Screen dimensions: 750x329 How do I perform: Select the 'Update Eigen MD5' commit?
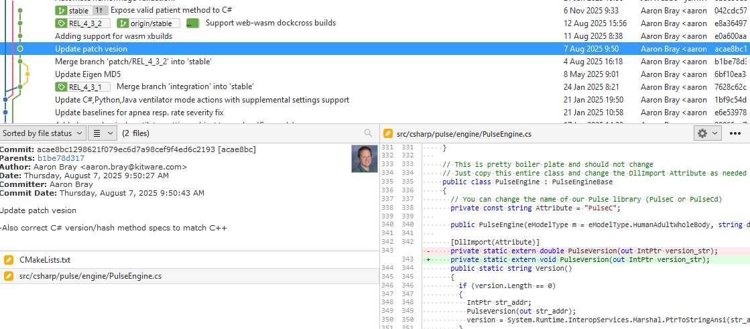click(x=88, y=74)
